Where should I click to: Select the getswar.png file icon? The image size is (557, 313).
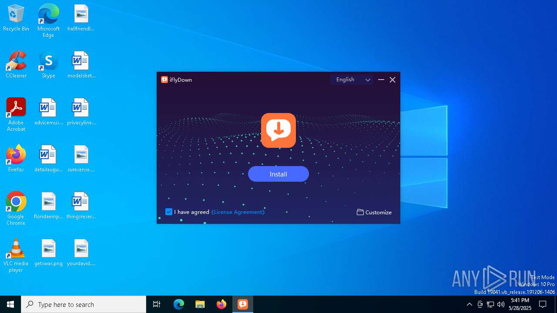coord(48,253)
